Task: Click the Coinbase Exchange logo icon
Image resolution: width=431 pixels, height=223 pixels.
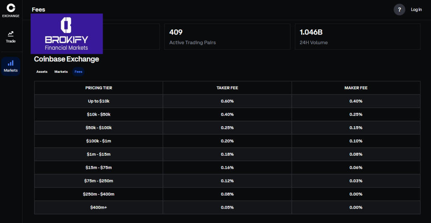Action: 11,8
